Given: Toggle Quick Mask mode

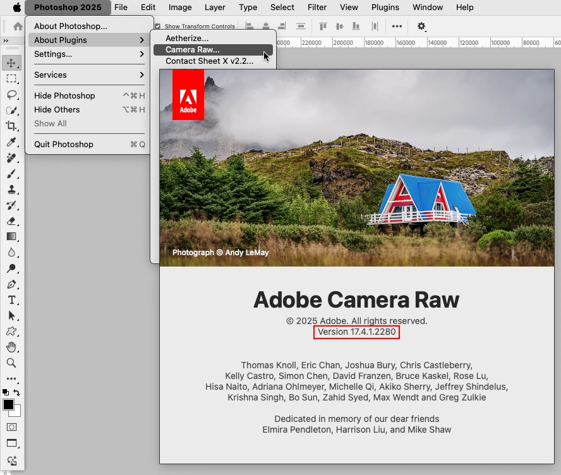Looking at the screenshot, I should (11, 427).
